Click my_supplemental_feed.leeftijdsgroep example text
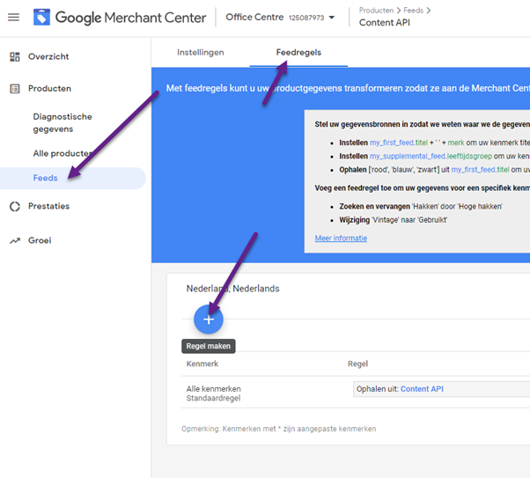The height and width of the screenshot is (478, 530). (x=431, y=156)
